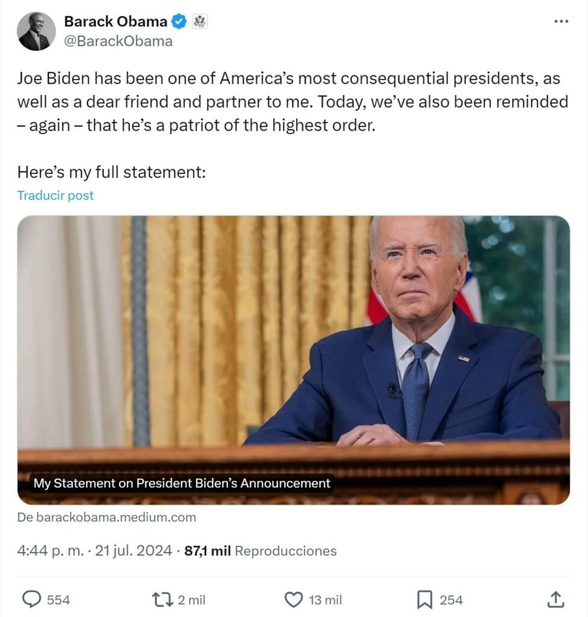Open the @BarackObama handle link

(x=118, y=42)
